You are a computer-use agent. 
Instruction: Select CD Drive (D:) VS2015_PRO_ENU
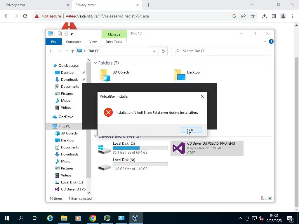click(207, 148)
